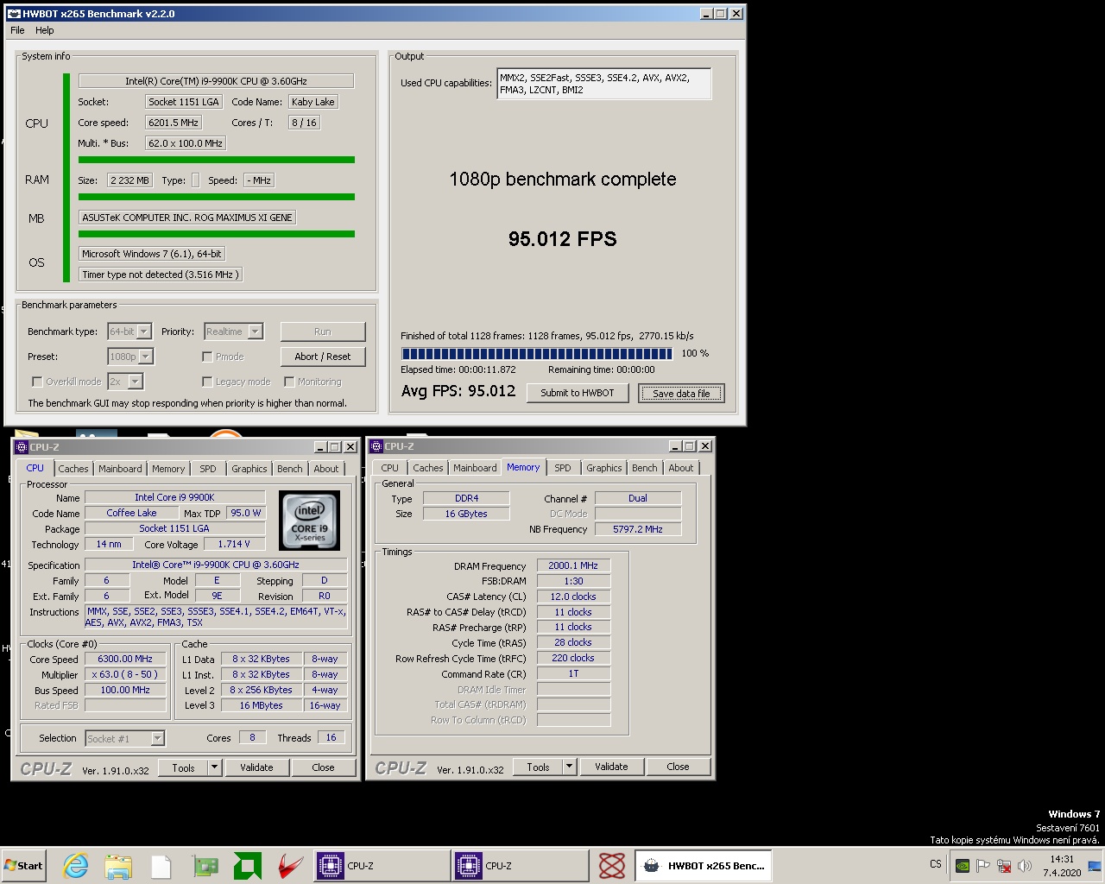Open Windows Explorer folder icon in taskbar
The width and height of the screenshot is (1105, 884).
(x=118, y=865)
